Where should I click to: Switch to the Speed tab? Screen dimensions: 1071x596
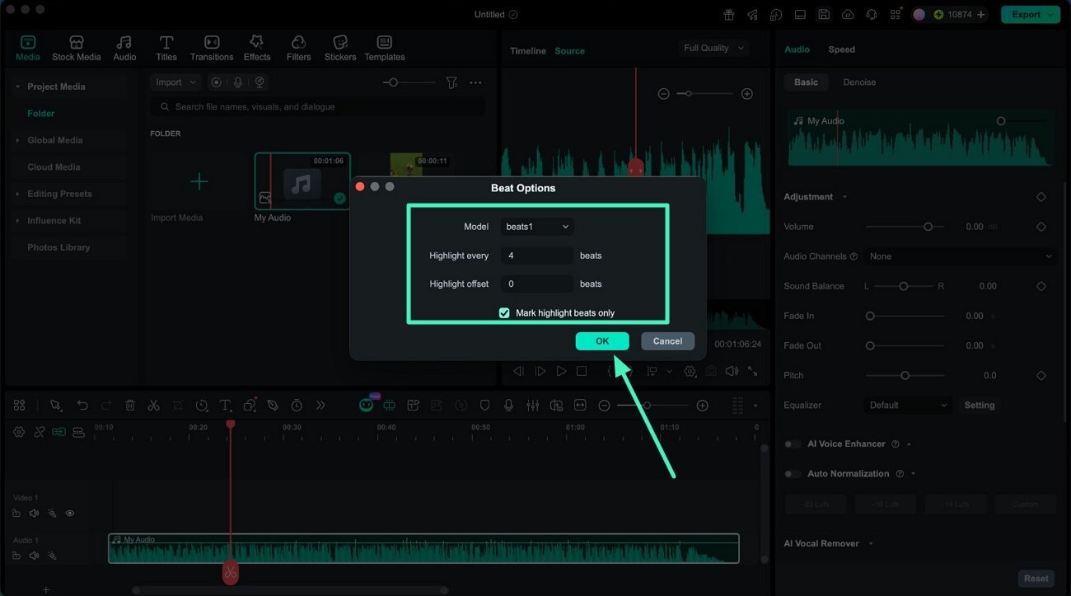pos(841,49)
